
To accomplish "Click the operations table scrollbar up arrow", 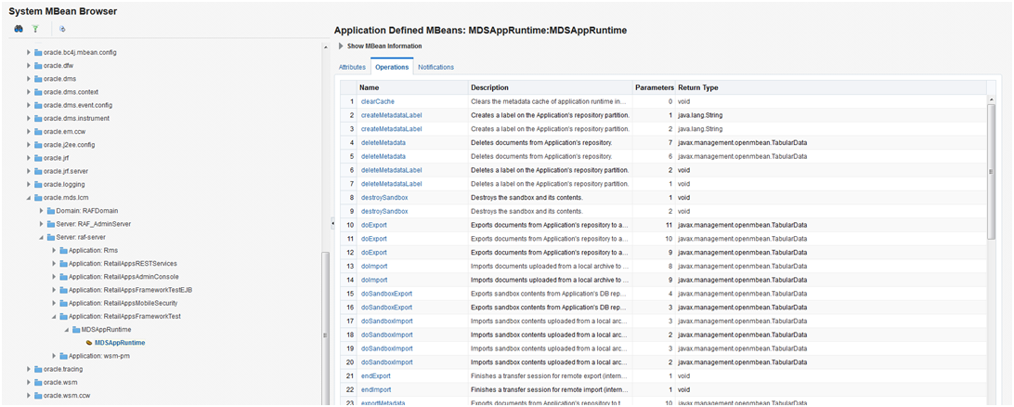I will click(992, 99).
